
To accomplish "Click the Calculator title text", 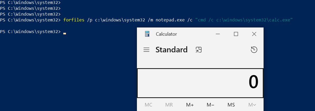I will (x=166, y=34).
